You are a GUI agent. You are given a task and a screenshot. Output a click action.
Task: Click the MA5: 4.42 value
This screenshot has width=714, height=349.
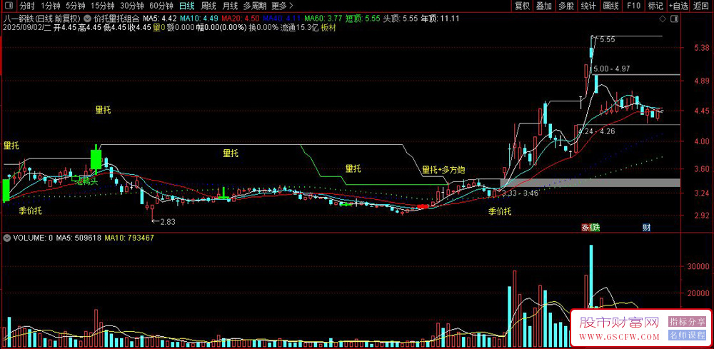[x=160, y=19]
